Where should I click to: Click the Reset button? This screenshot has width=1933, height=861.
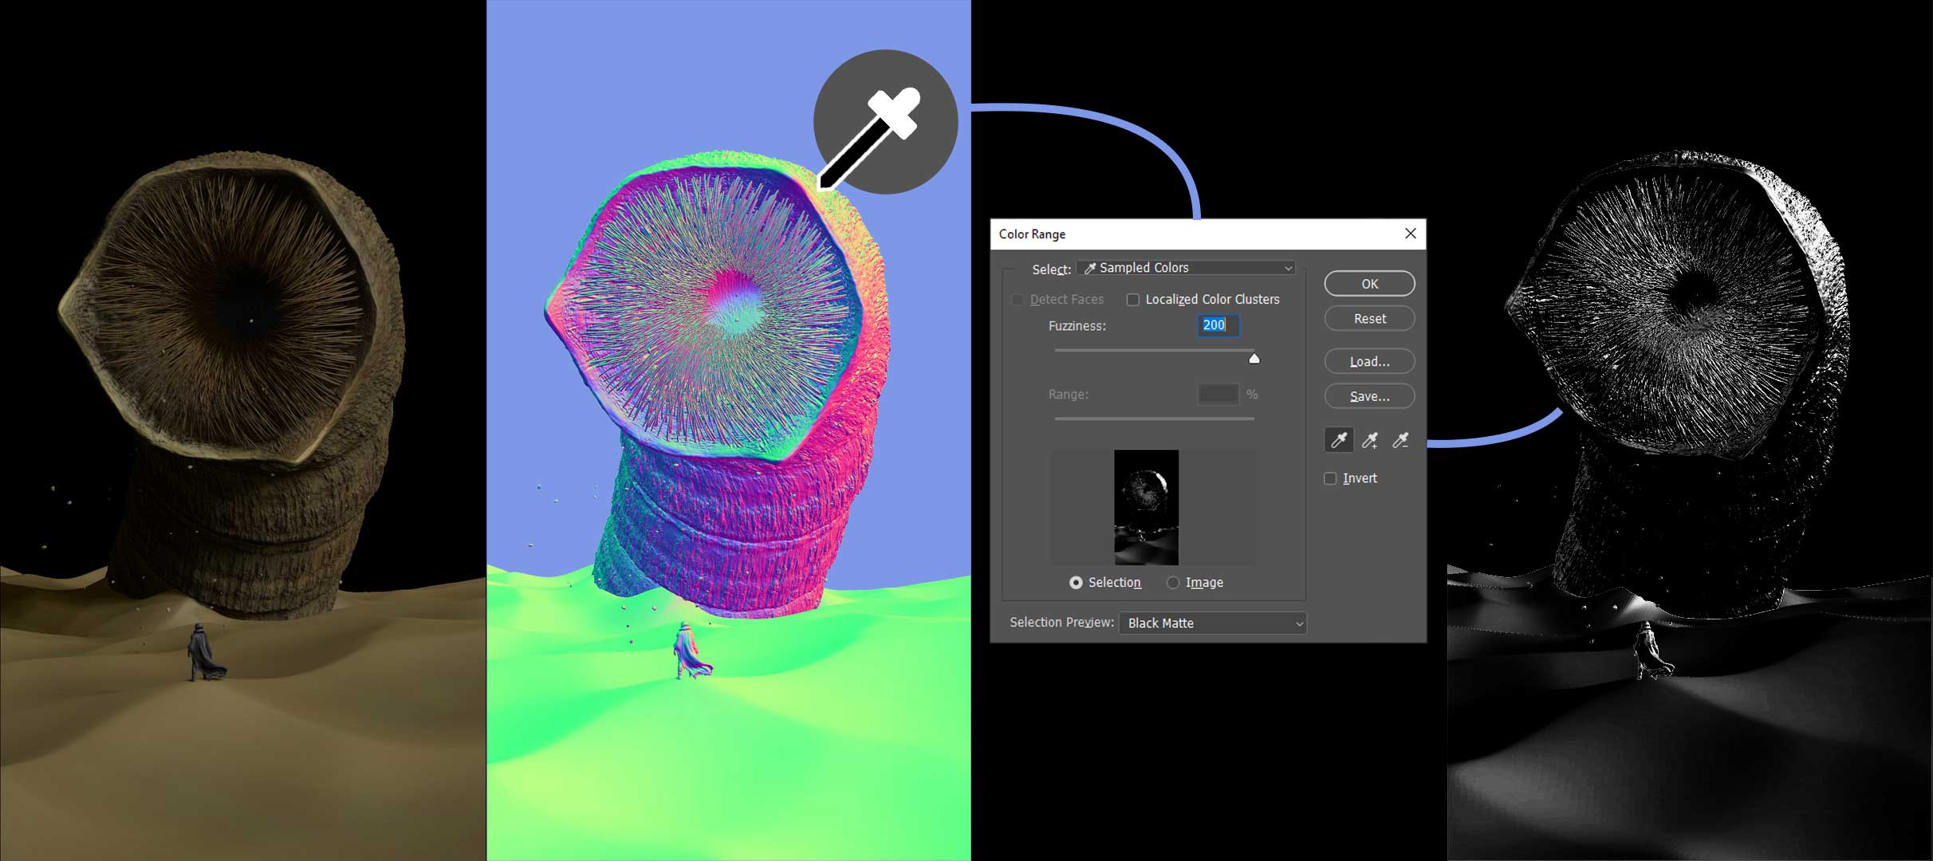[1369, 319]
